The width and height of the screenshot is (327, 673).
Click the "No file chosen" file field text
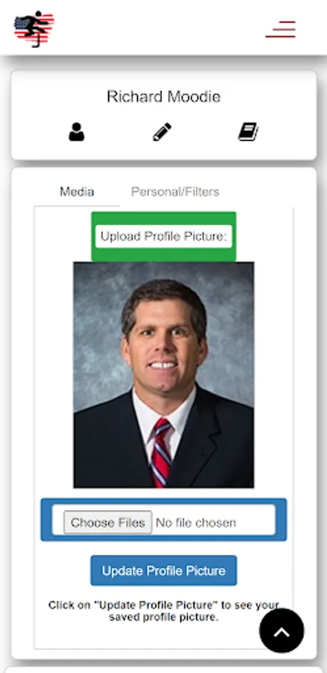pos(196,523)
